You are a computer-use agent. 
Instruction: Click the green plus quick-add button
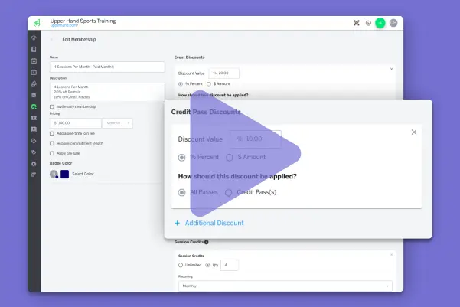tap(380, 23)
